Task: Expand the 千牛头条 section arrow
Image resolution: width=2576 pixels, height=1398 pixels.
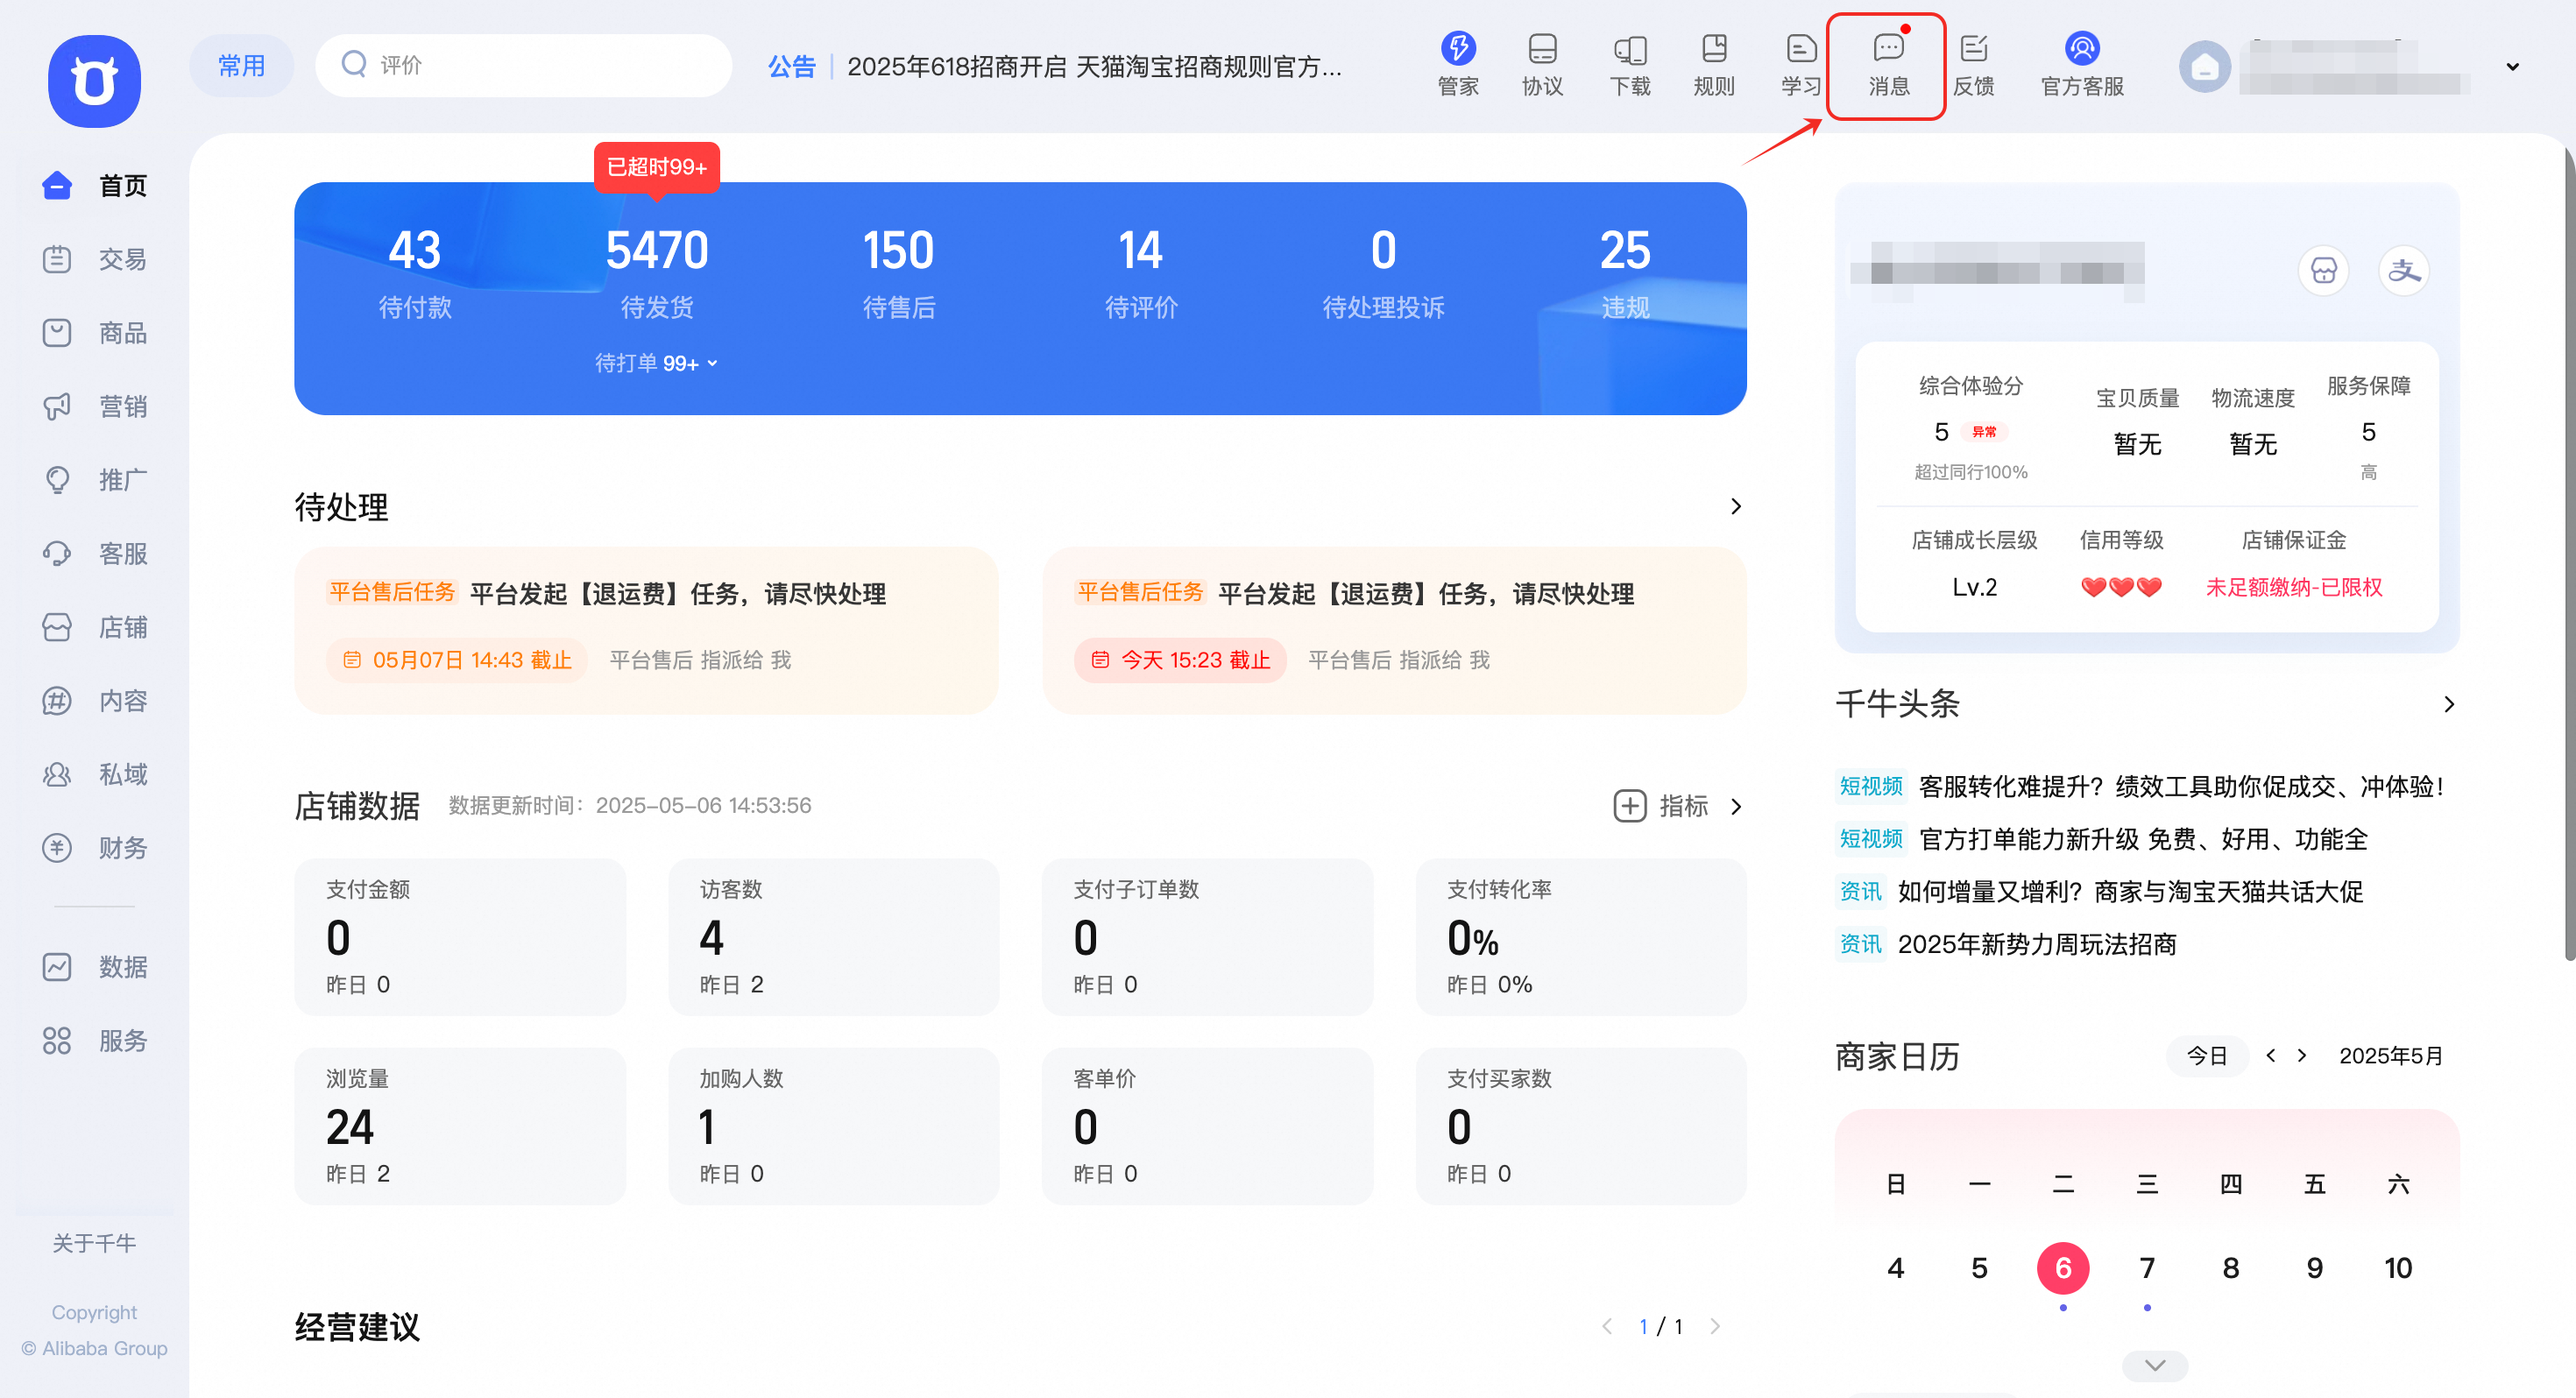Action: pos(2449,704)
